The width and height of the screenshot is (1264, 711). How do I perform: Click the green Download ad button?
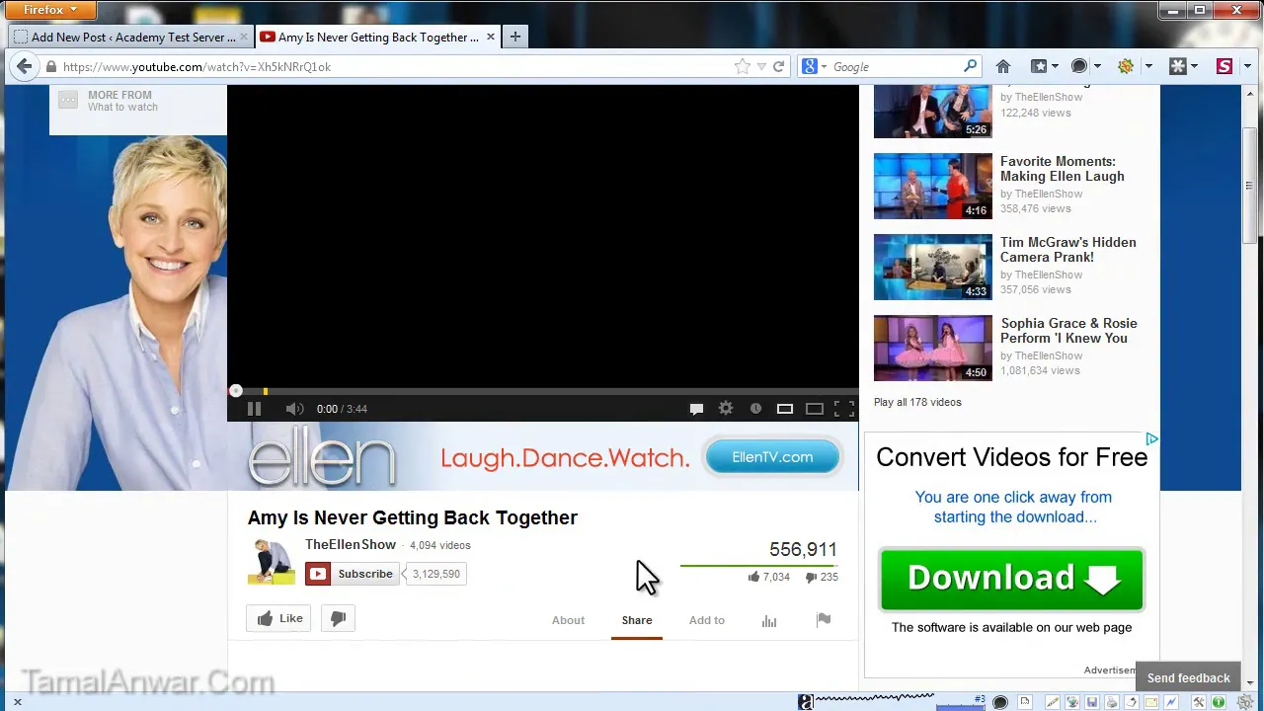[1012, 579]
